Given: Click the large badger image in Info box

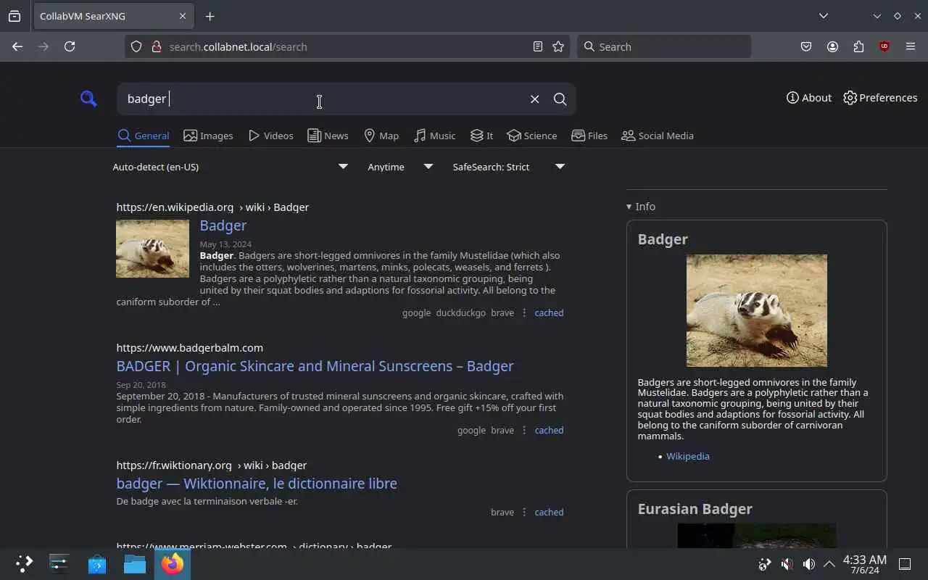Looking at the screenshot, I should [x=757, y=310].
